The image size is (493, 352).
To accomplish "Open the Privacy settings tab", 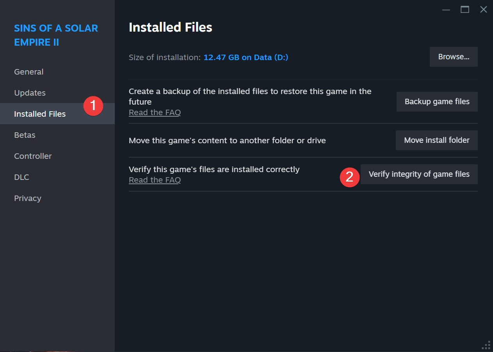I will click(28, 198).
